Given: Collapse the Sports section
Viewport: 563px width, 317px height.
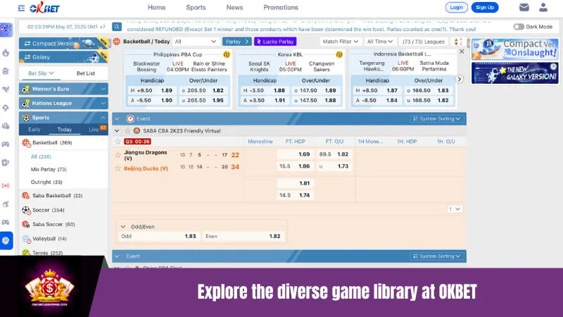Looking at the screenshot, I should point(63,118).
